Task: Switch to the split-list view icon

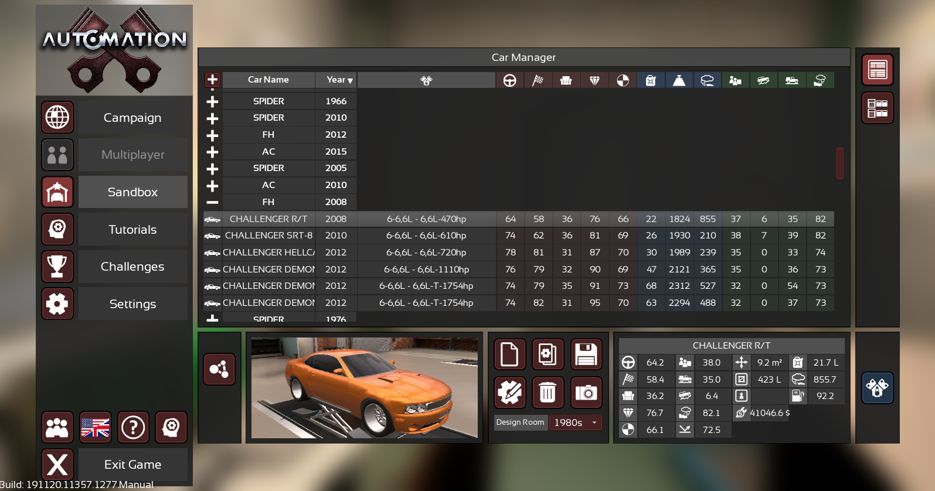Action: (878, 108)
